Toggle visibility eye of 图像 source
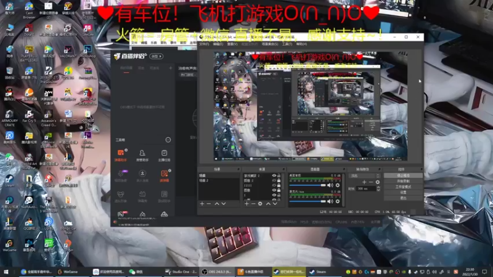Screen dimensions: 493x277 (274, 190)
